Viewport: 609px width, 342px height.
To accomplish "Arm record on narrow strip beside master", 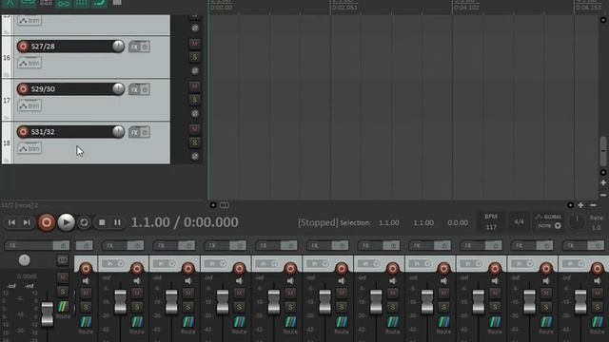I will (86, 268).
